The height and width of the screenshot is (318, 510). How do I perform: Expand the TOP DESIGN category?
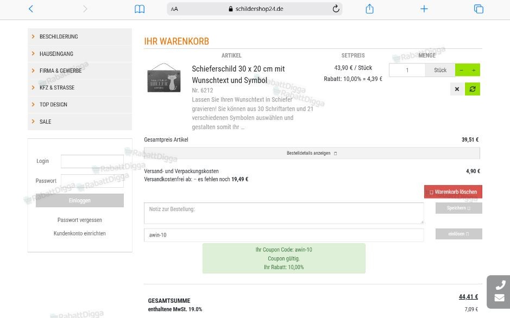[x=80, y=104]
